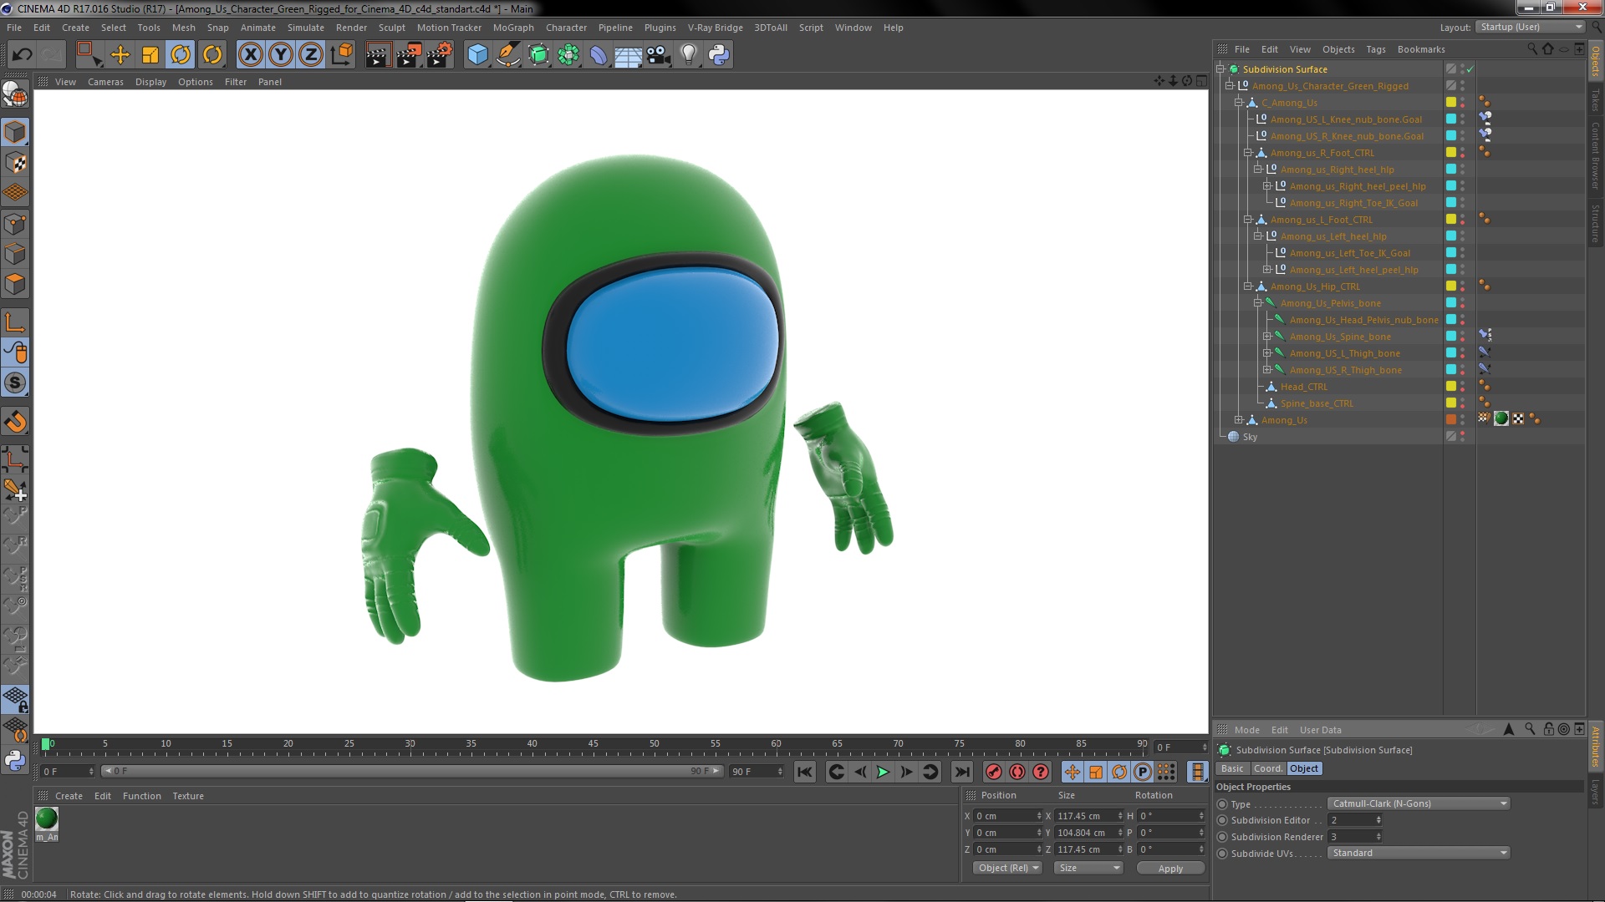The height and width of the screenshot is (902, 1605).
Task: Toggle Sky object visibility dots
Action: pos(1462,437)
